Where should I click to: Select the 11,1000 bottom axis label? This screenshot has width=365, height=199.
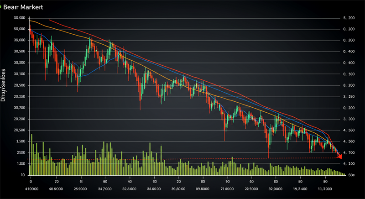pos(324,188)
